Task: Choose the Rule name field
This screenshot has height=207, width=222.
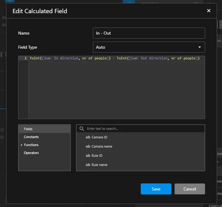Action: point(140,165)
